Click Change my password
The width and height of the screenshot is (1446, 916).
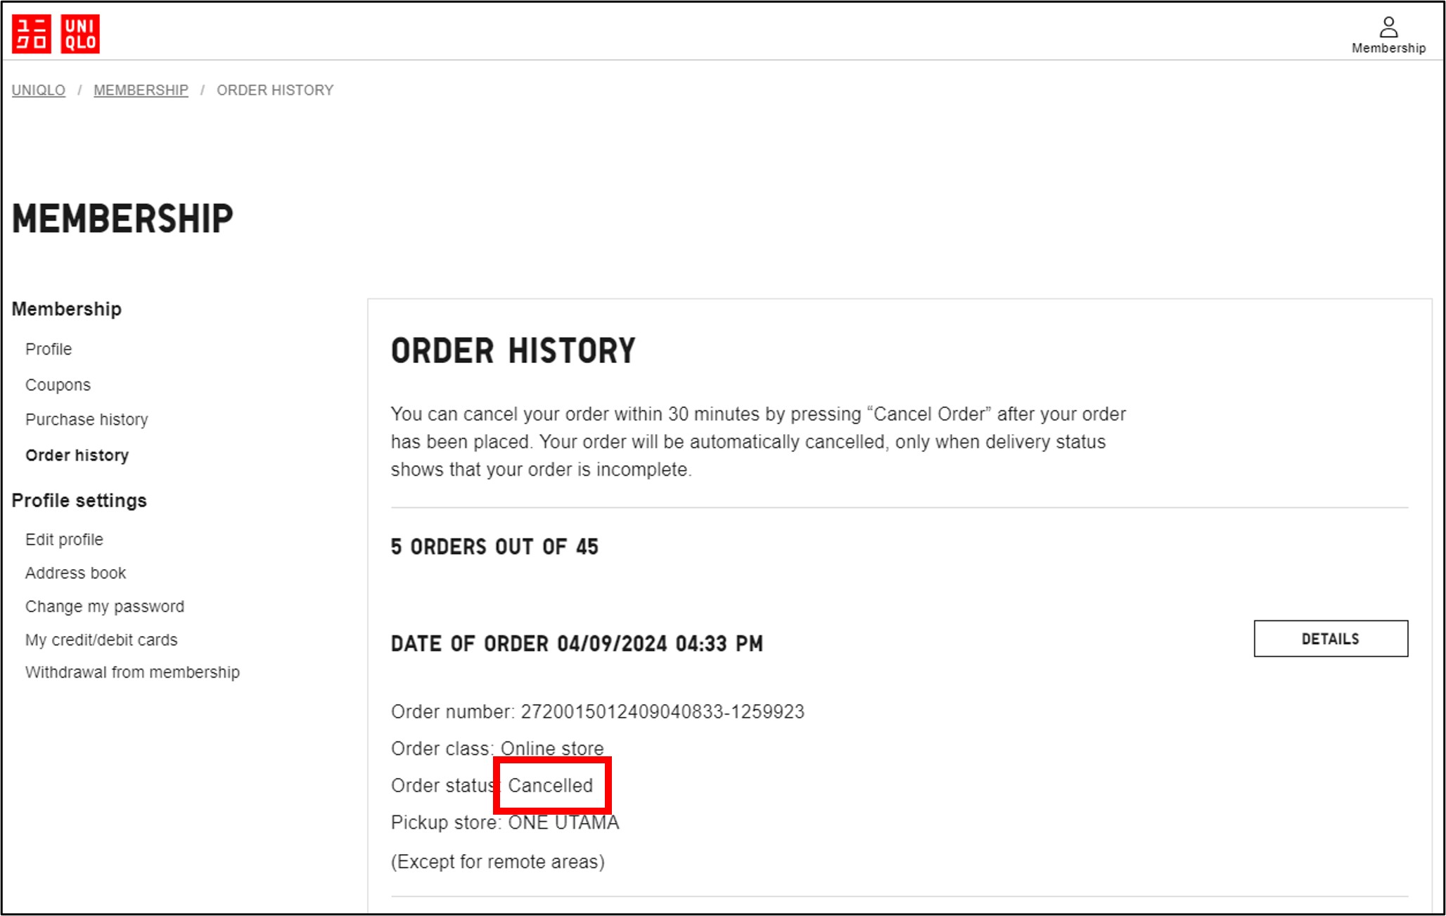pyautogui.click(x=105, y=606)
